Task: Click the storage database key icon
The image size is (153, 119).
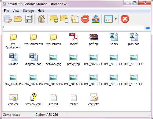Action: tap(8, 19)
